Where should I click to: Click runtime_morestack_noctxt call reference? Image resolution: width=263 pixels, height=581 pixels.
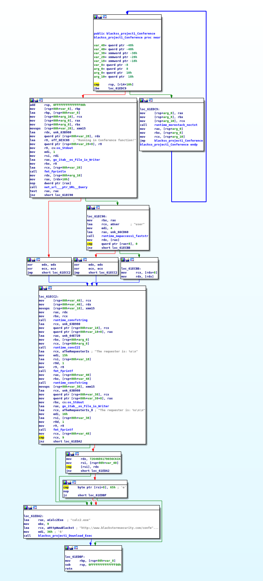pos(176,125)
